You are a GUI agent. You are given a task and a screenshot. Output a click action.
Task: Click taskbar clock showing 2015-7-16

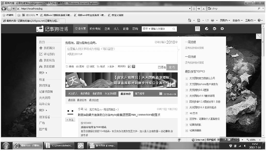(x=255, y=146)
